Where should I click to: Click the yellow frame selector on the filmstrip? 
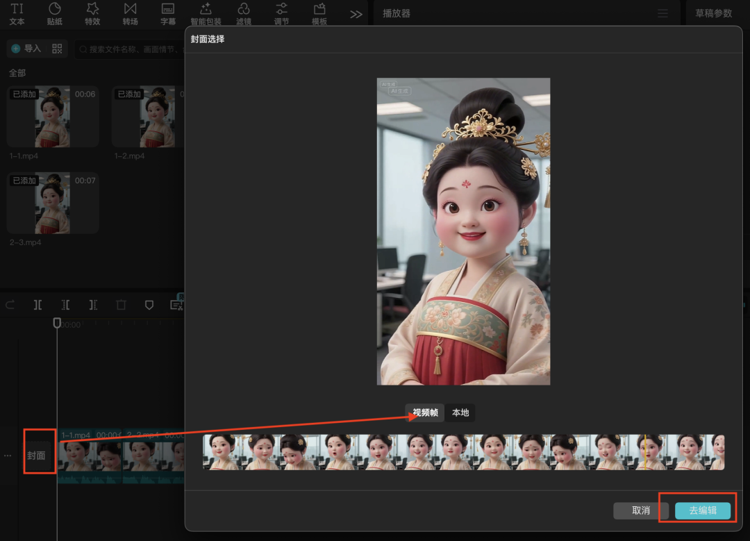(644, 452)
